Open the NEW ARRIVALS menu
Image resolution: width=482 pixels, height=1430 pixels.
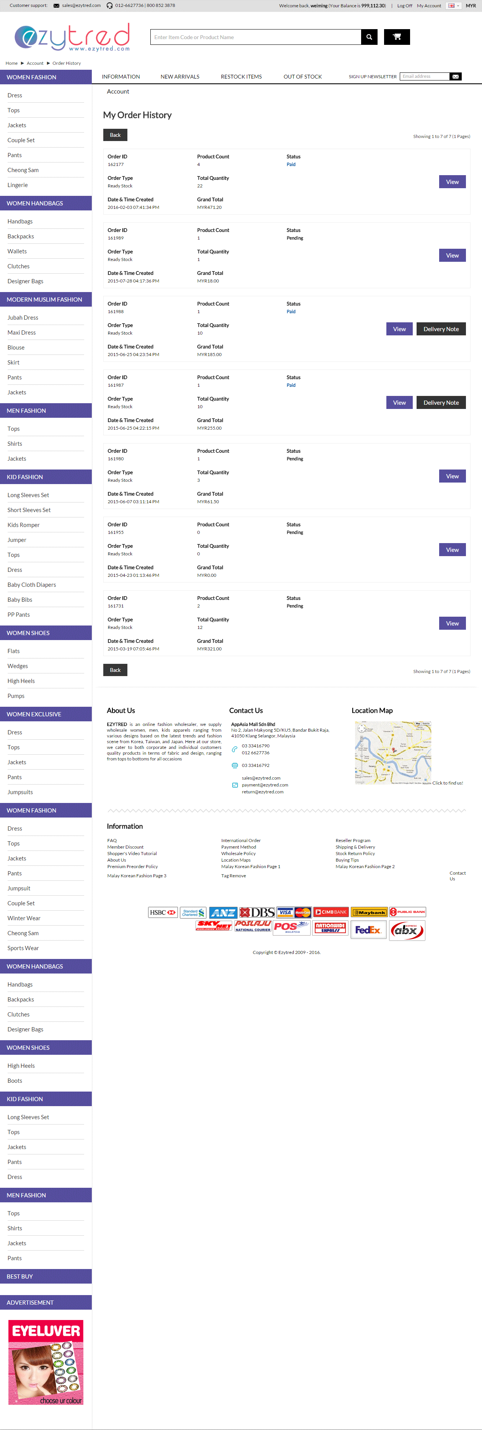(x=179, y=77)
